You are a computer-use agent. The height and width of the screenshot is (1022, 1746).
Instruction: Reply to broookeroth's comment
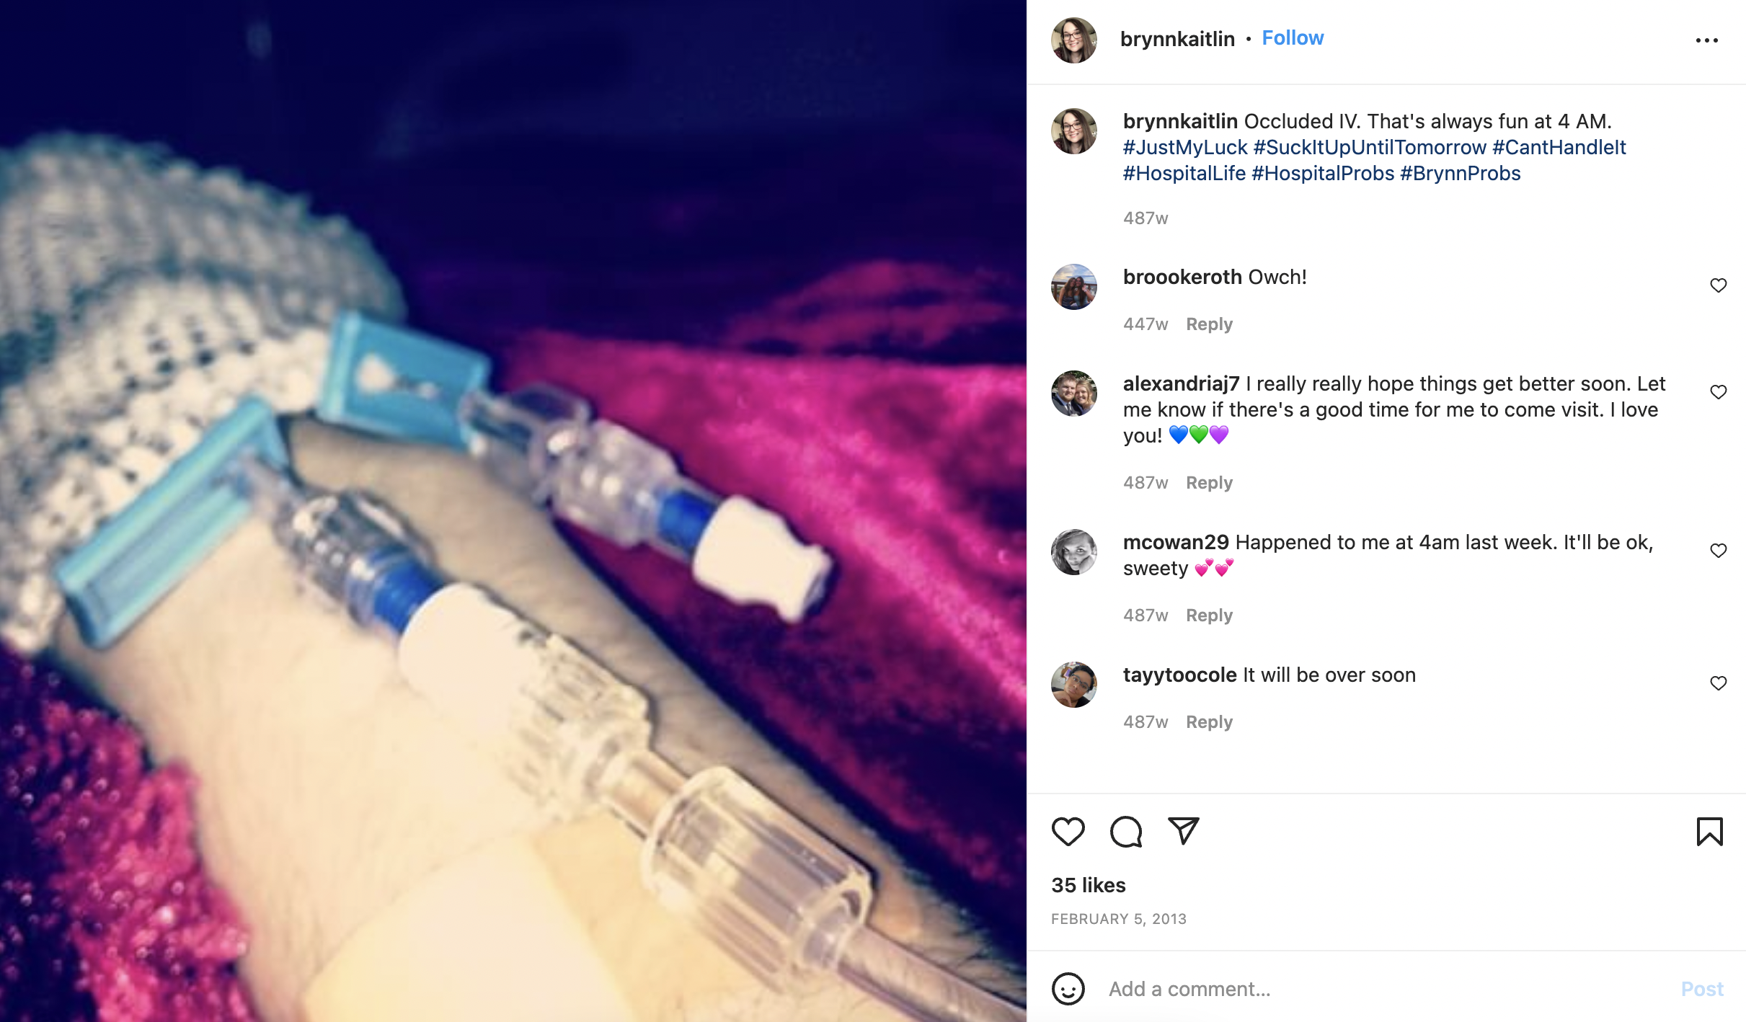pyautogui.click(x=1209, y=324)
